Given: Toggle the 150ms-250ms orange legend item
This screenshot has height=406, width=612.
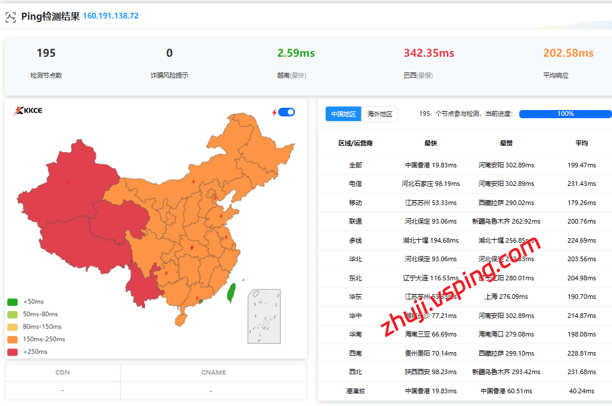Looking at the screenshot, I should point(35,339).
